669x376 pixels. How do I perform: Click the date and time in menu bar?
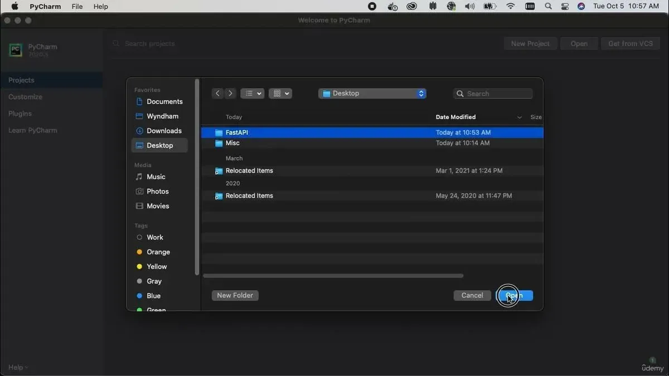coord(626,6)
